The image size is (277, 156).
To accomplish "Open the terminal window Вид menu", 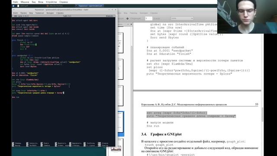I will pos(31,13).
